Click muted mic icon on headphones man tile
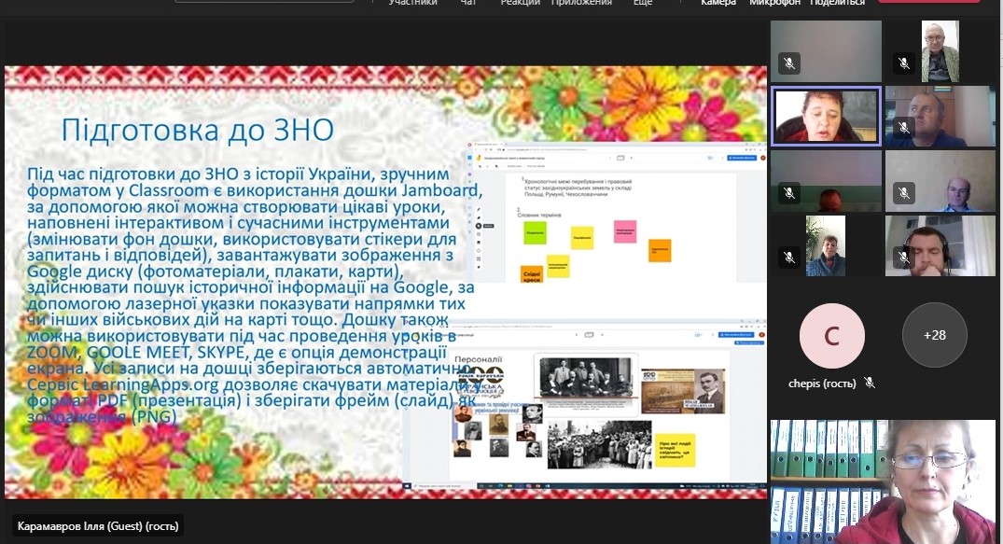 click(902, 257)
